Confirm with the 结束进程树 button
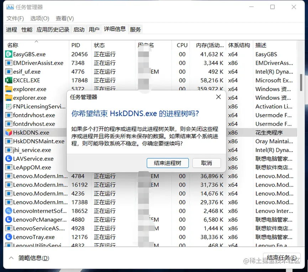The height and width of the screenshot is (272, 308). tap(168, 163)
